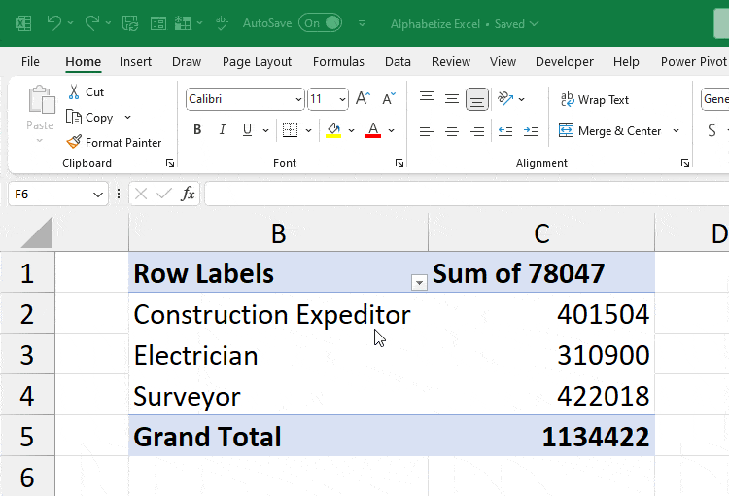Increase font size with the larger A
Image resolution: width=729 pixels, height=496 pixels.
[363, 98]
